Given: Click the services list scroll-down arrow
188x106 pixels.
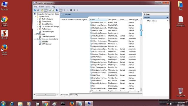Looking at the screenshot, I should [x=141, y=90].
